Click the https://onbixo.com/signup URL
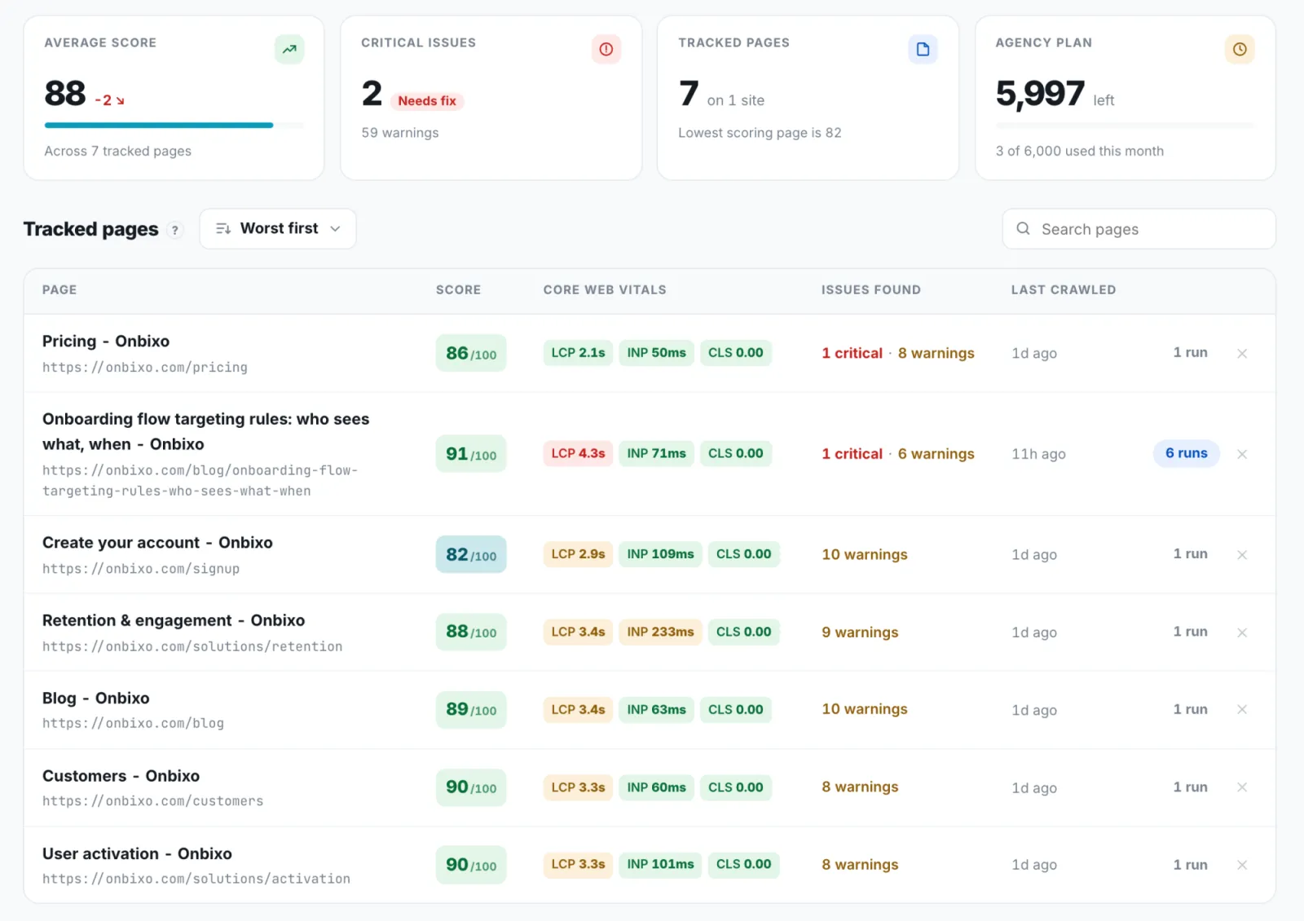Screen dimensions: 1304x921 [x=141, y=569]
